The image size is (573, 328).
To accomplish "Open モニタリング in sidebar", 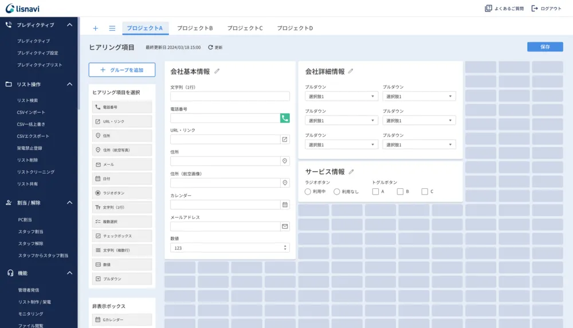I will [x=31, y=314].
